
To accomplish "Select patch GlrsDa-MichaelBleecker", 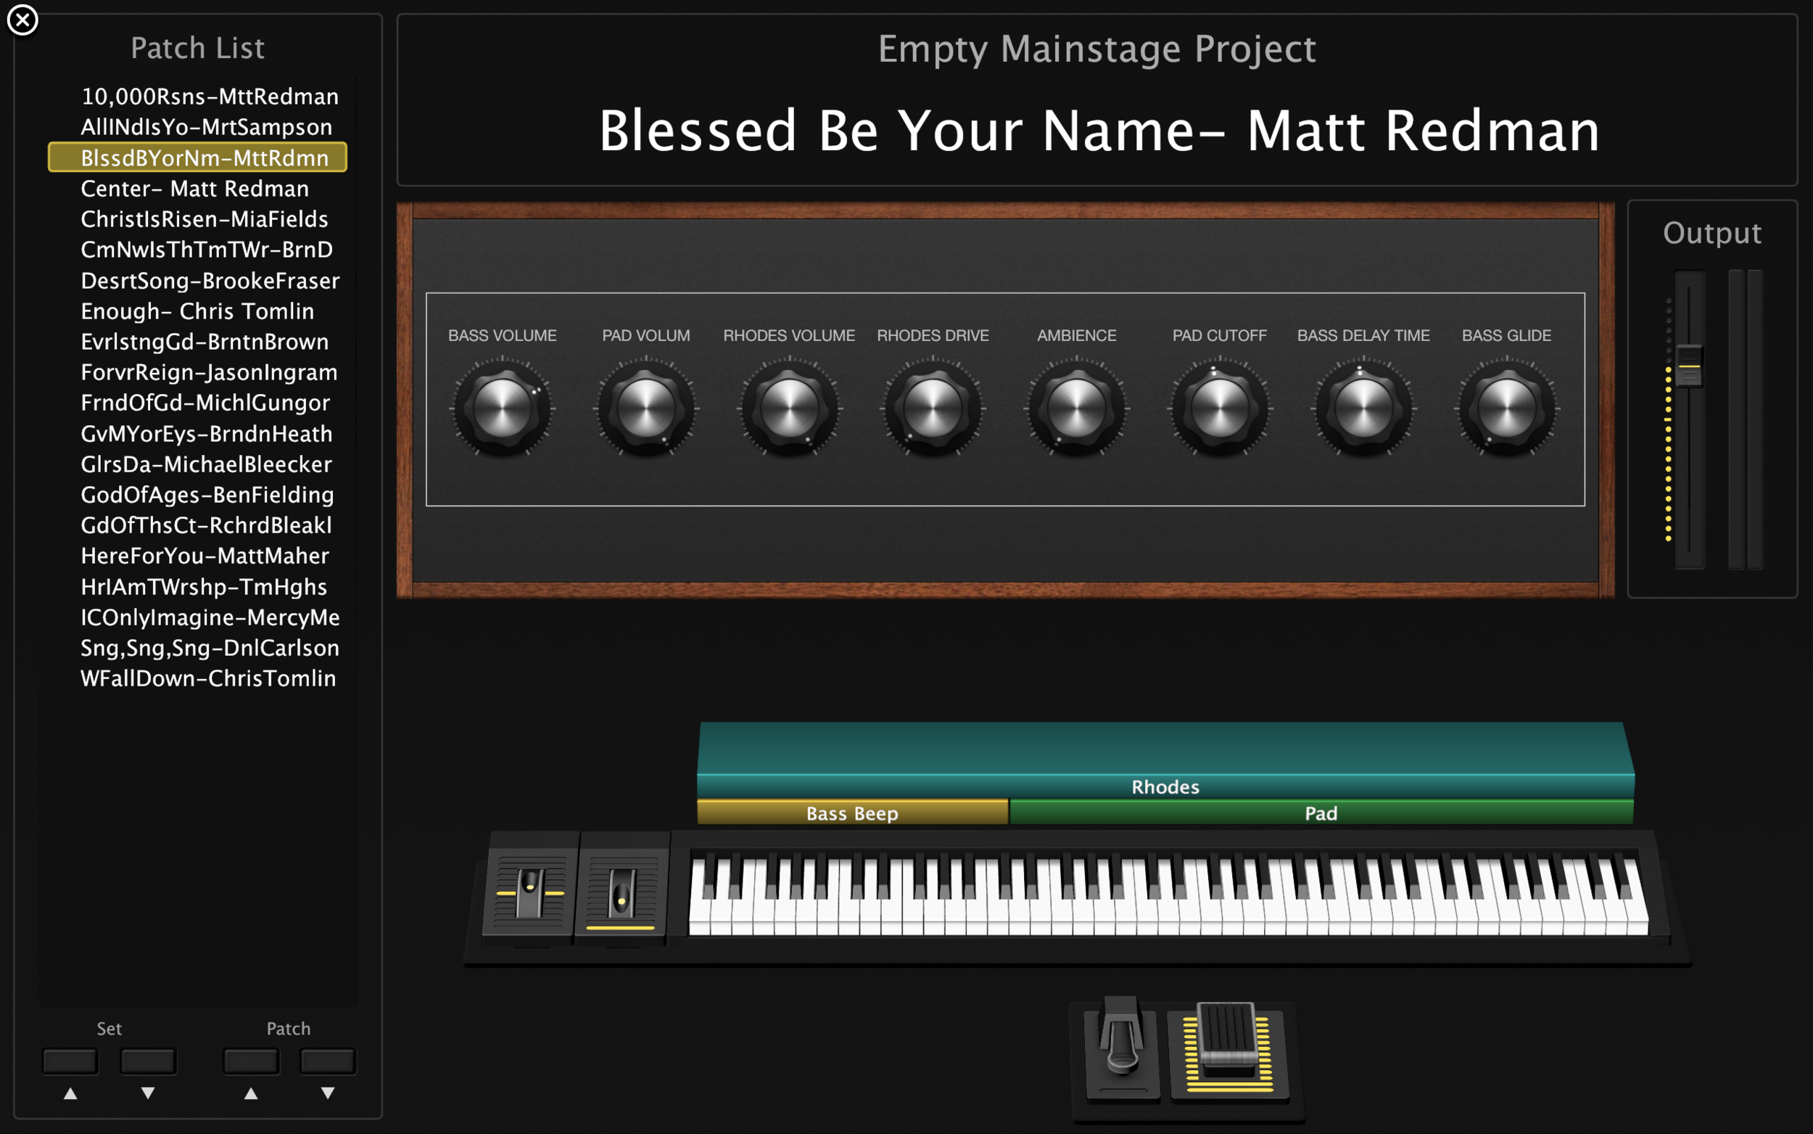I will click(x=198, y=464).
